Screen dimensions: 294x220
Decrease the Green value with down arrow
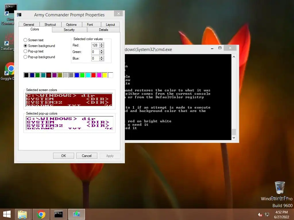point(102,53)
